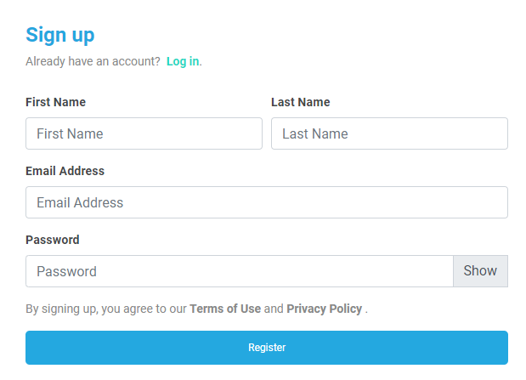
Task: Click the Sign up heading
Action: (x=60, y=35)
